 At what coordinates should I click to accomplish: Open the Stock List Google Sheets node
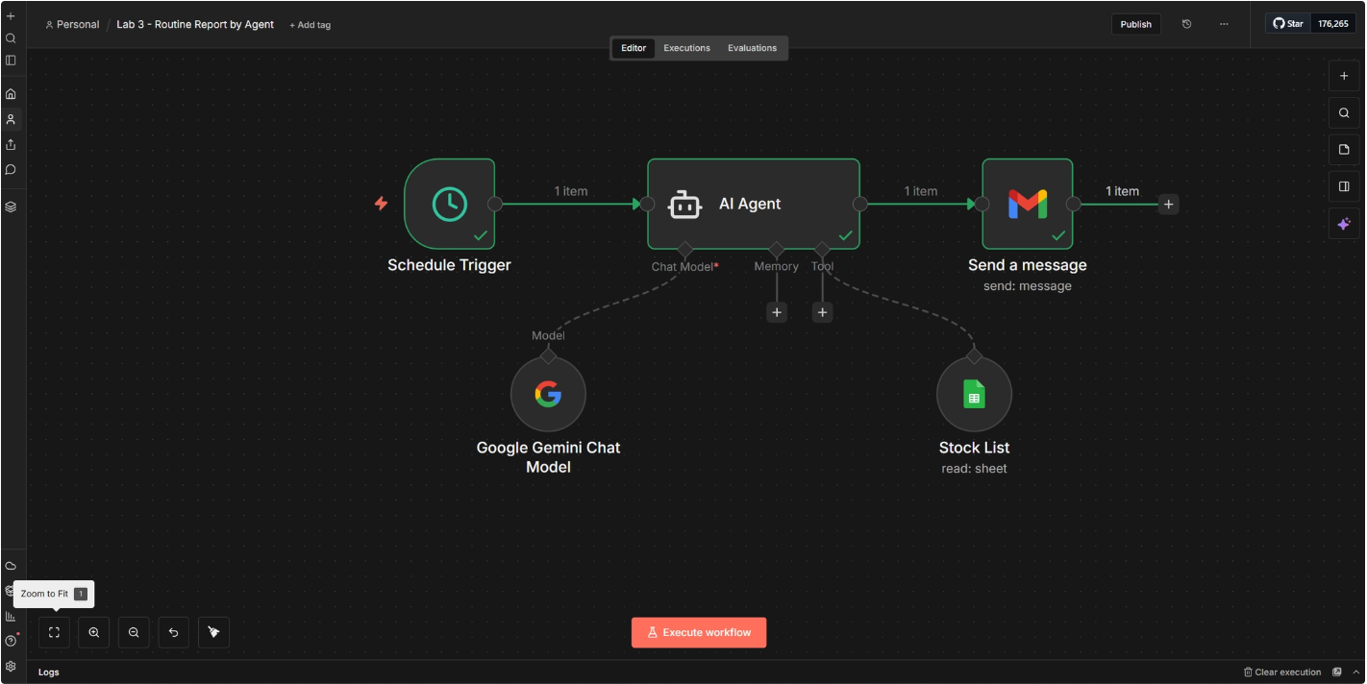974,394
